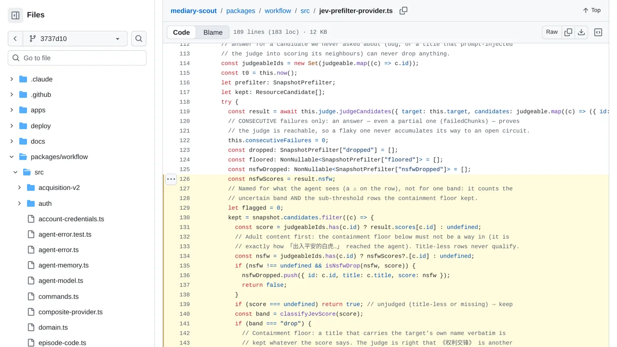Open the Raw file view

click(552, 32)
